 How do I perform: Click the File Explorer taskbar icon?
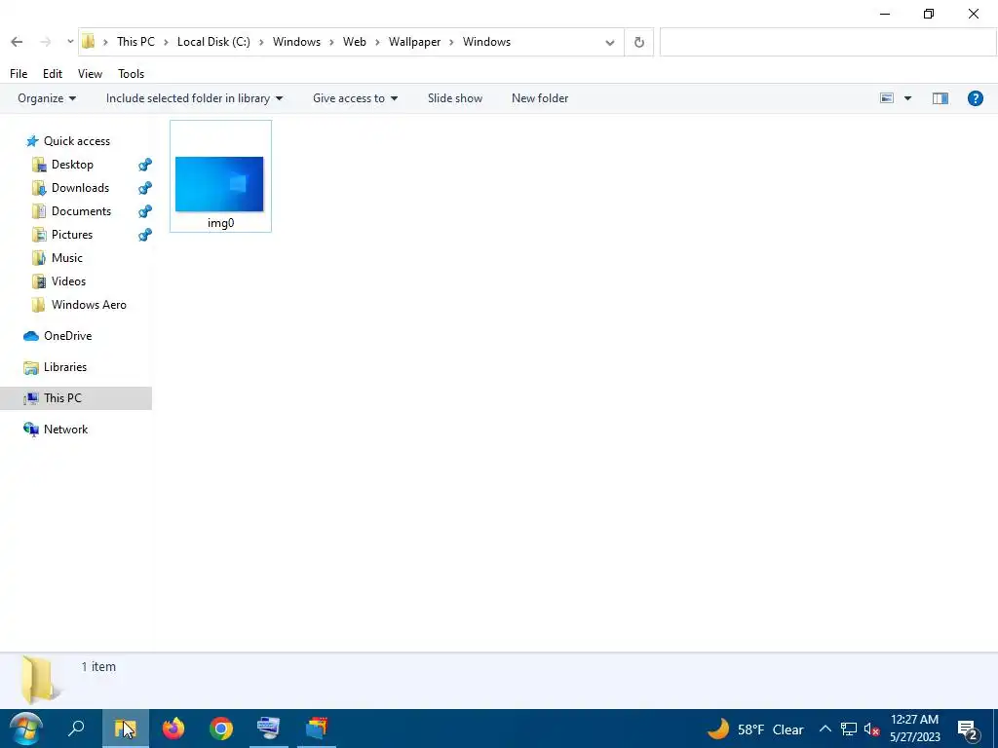click(126, 729)
